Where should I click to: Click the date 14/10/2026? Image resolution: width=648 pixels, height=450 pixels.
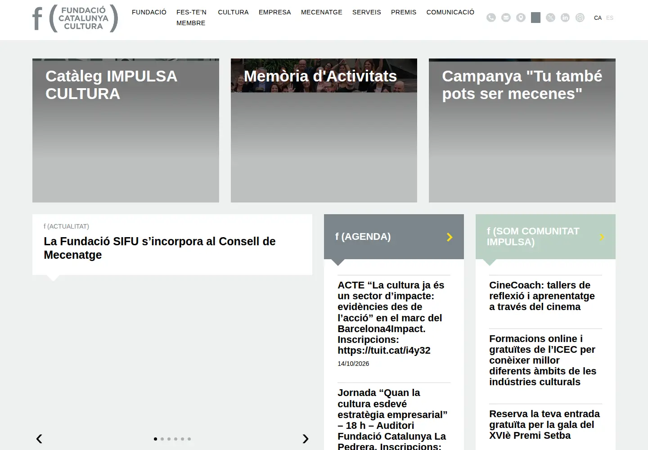353,364
